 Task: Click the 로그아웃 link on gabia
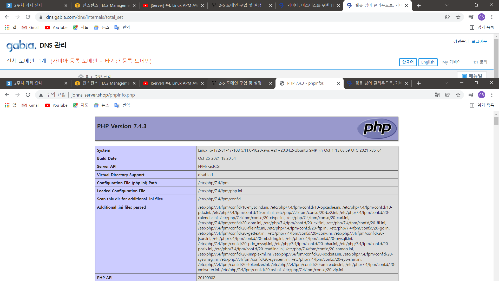point(479,41)
